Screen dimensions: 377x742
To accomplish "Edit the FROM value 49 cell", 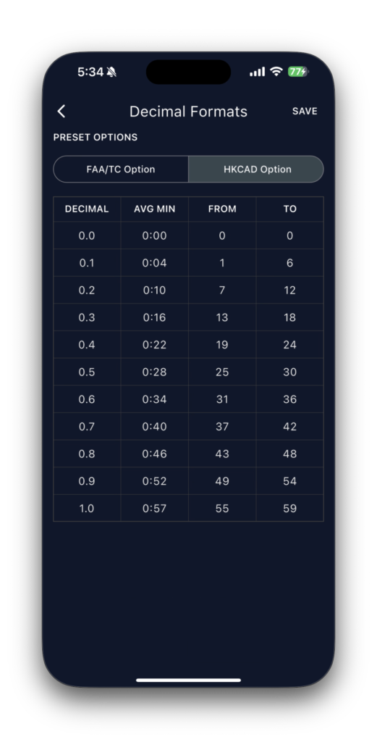I will pyautogui.click(x=222, y=481).
